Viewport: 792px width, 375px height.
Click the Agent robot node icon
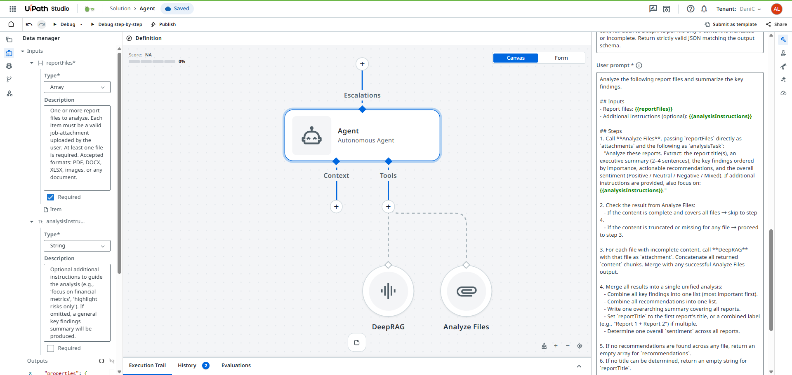(x=312, y=135)
